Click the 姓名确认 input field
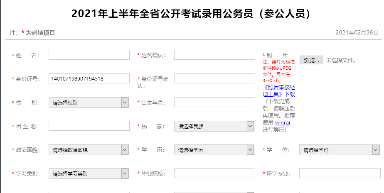Screen dimensions: 384x193 coord(214,55)
